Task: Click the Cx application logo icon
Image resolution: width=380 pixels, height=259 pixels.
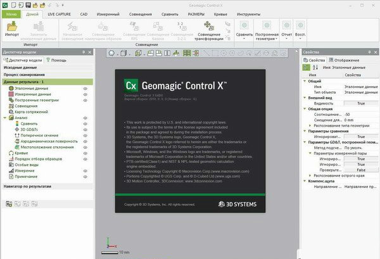Action: point(5,5)
